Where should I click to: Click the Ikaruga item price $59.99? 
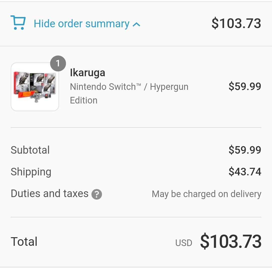[245, 87]
